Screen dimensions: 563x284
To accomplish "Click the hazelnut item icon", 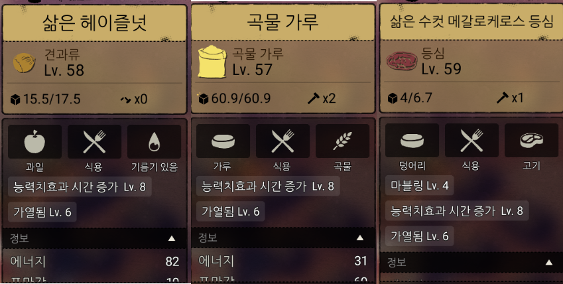I will [x=25, y=62].
